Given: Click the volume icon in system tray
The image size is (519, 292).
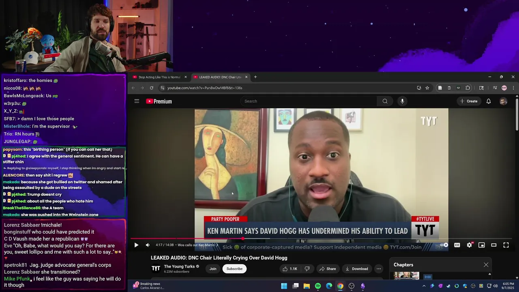Looking at the screenshot, I should click(495, 286).
